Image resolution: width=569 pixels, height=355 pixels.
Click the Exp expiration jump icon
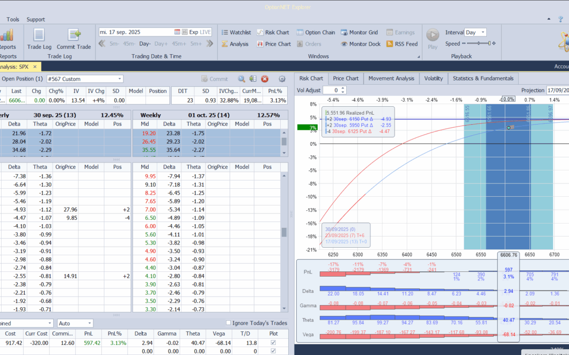pos(185,32)
